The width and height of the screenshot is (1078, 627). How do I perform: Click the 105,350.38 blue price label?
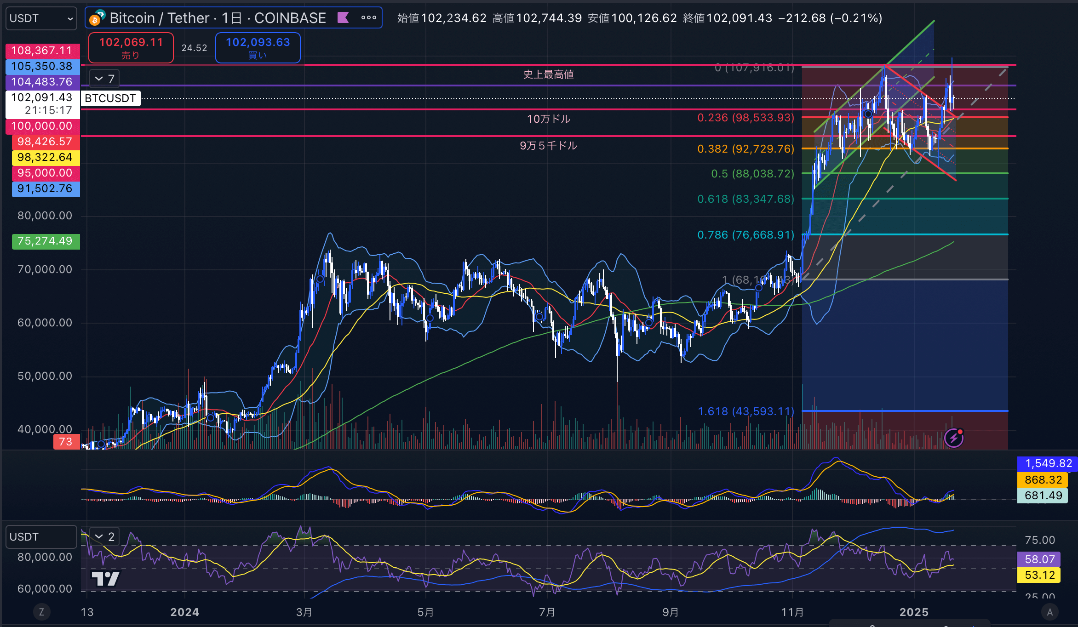coord(42,66)
